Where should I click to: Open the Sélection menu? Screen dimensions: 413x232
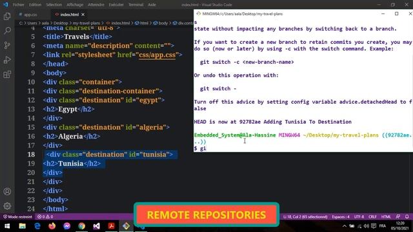pyautogui.click(x=54, y=5)
